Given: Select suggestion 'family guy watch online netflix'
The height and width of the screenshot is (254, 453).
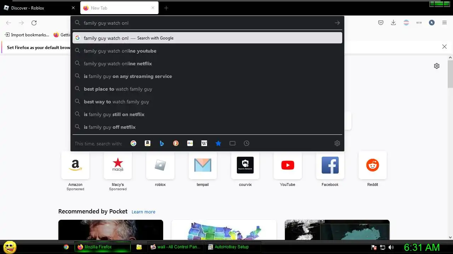Looking at the screenshot, I should pyautogui.click(x=207, y=64).
